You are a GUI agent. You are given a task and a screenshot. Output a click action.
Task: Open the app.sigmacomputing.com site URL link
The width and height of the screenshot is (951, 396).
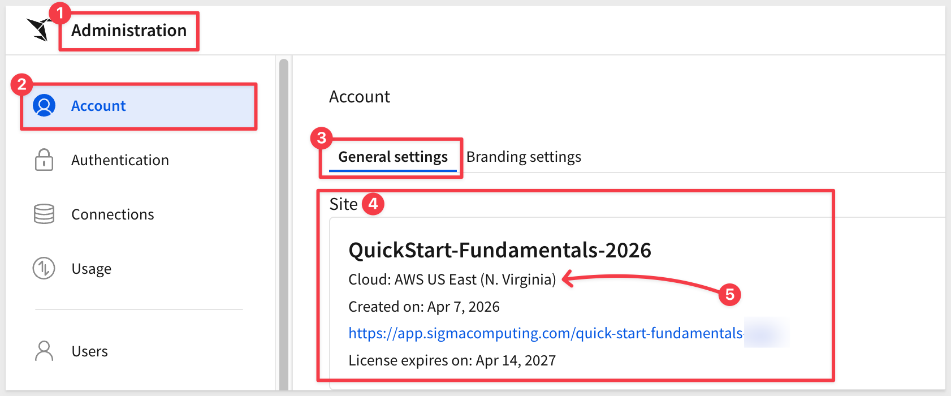click(546, 333)
